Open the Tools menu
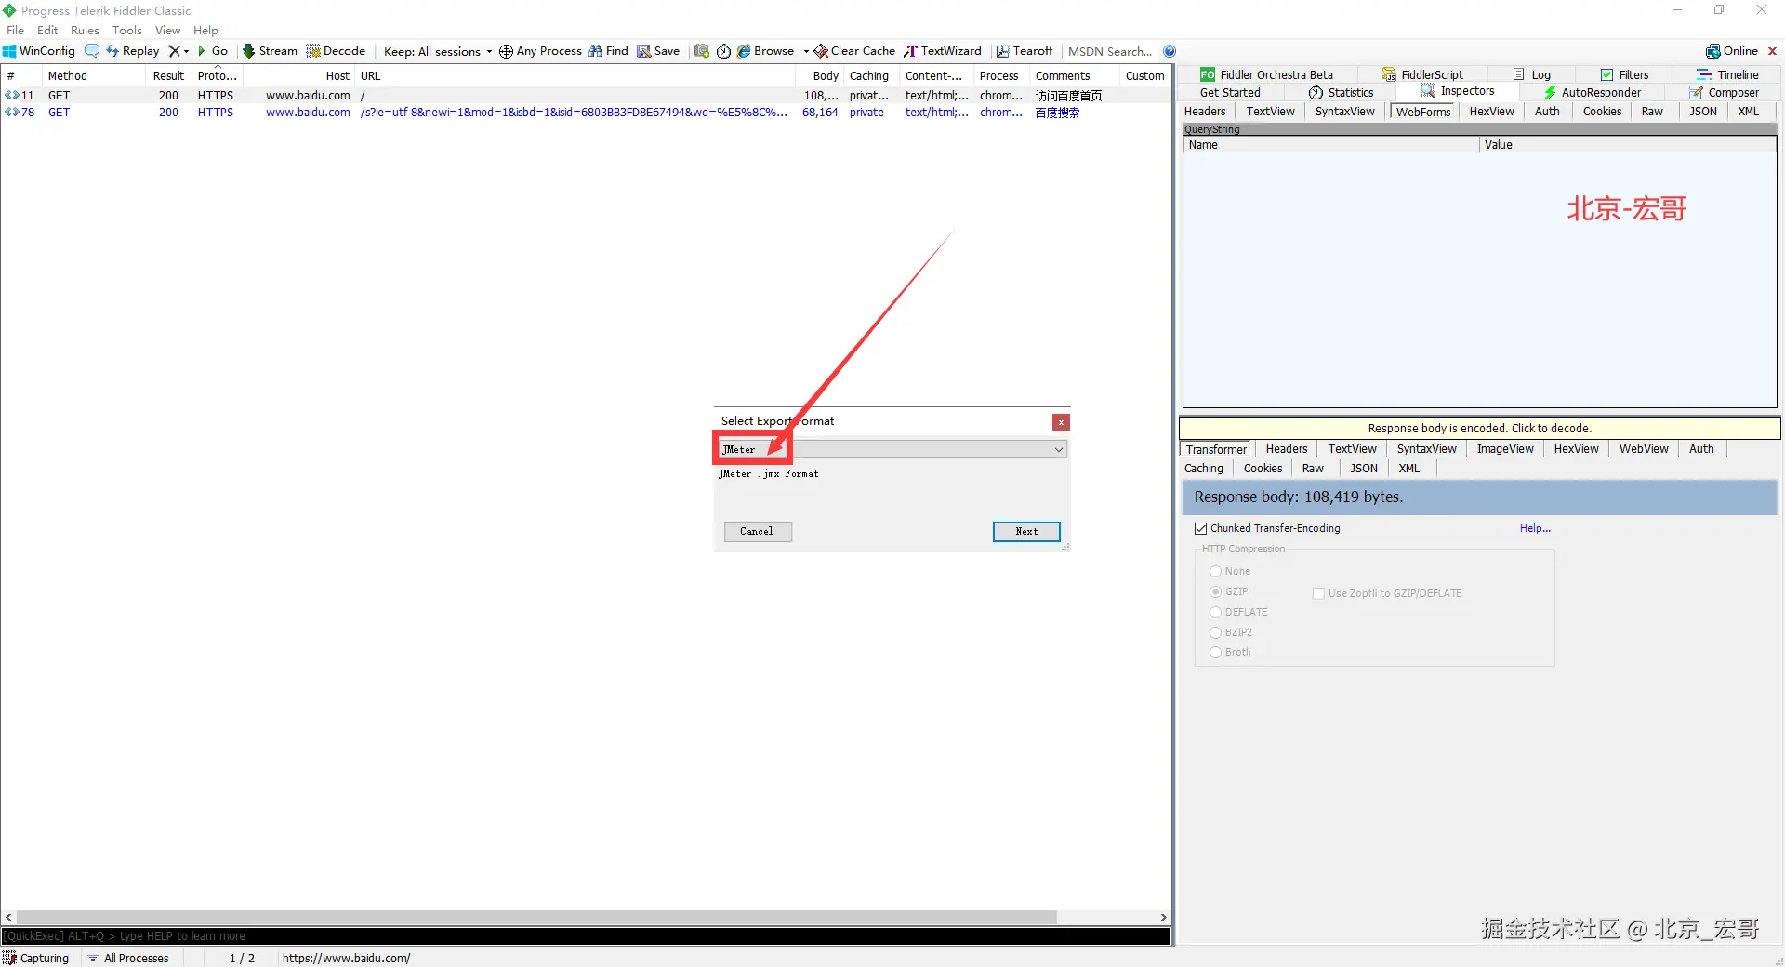The width and height of the screenshot is (1785, 967). tap(127, 30)
